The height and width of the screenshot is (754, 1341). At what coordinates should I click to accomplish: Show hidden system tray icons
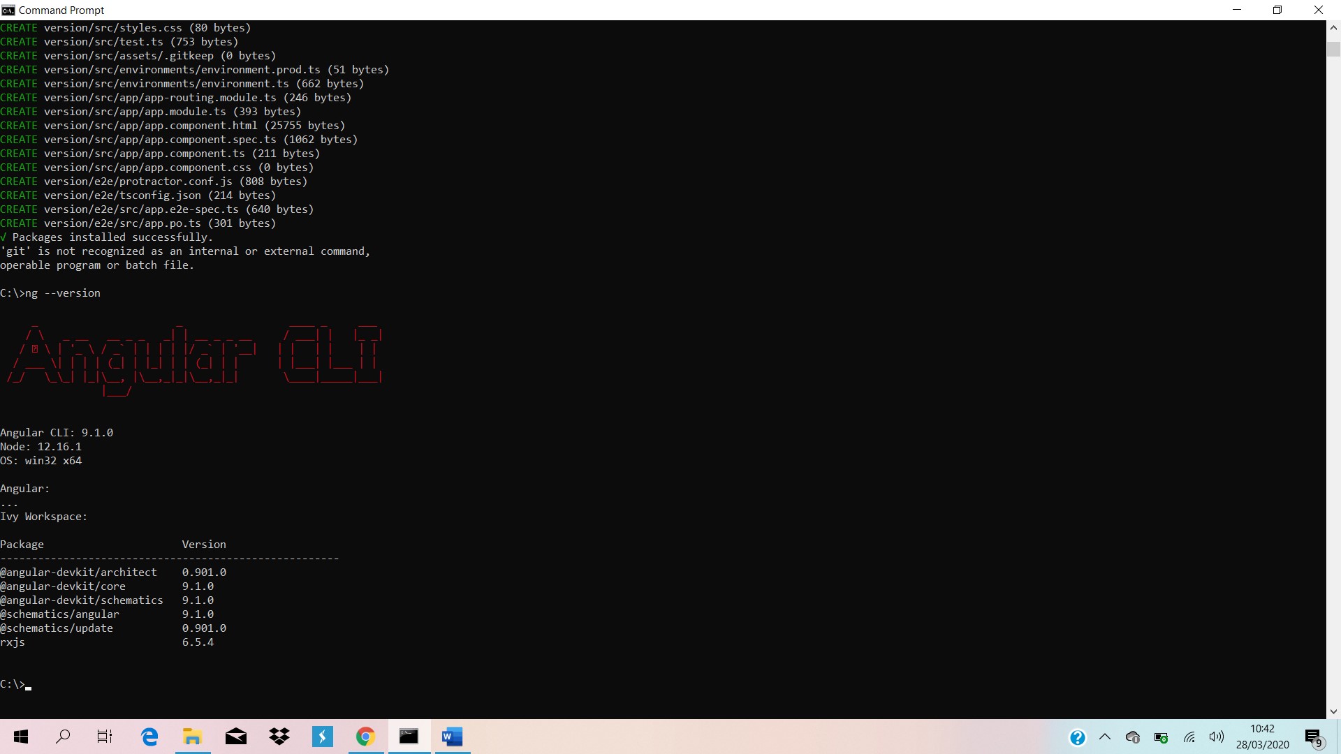coord(1105,737)
